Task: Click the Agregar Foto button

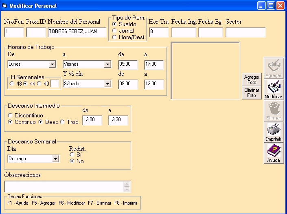Action: [252, 79]
